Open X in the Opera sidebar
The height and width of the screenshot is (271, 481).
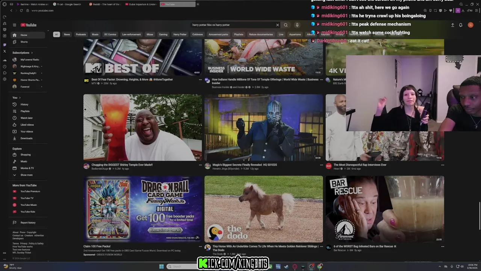[5, 51]
